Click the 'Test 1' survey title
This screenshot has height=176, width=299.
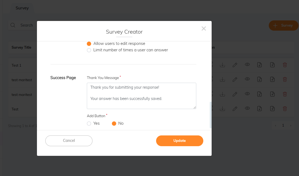pos(16,65)
